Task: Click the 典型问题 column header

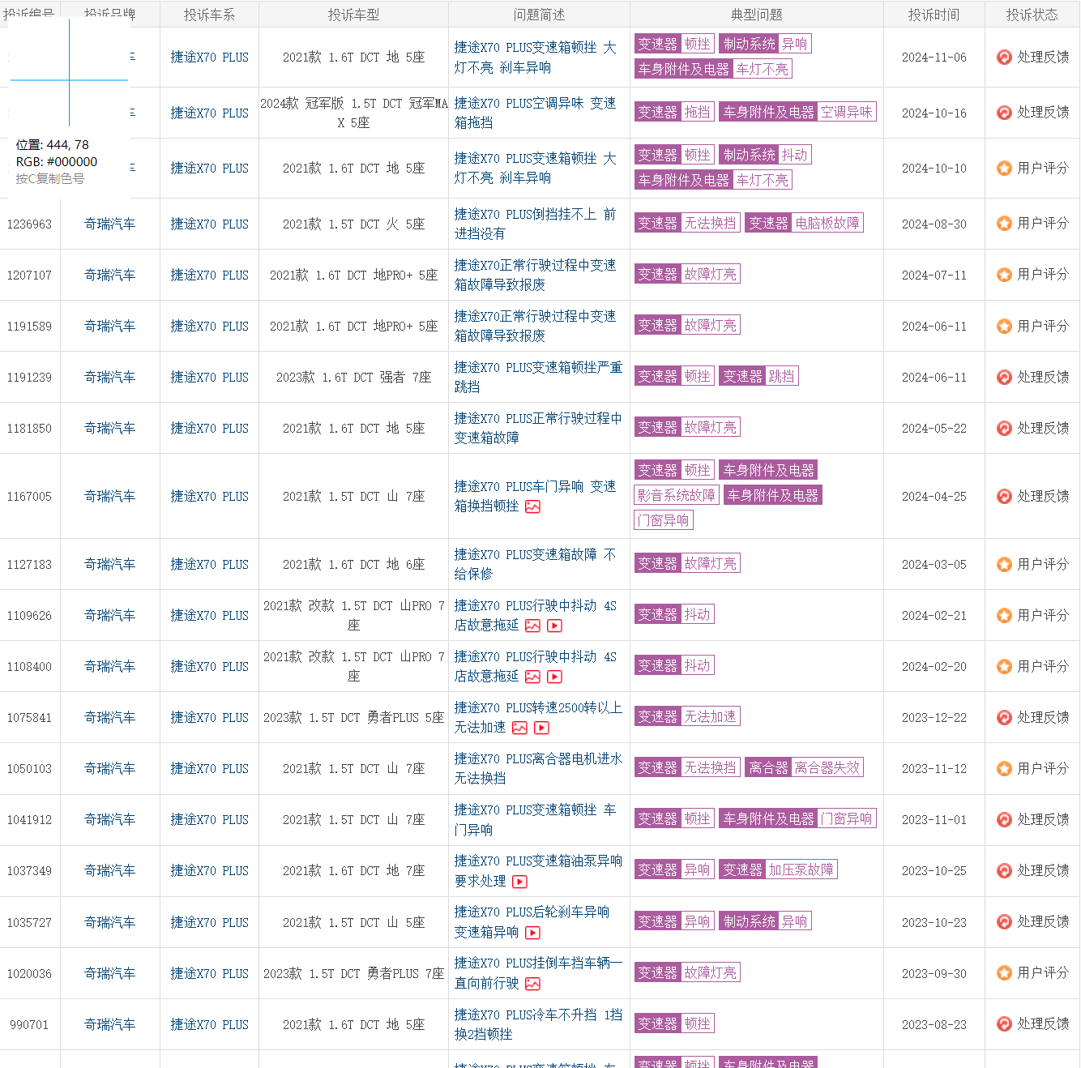Action: 756,15
